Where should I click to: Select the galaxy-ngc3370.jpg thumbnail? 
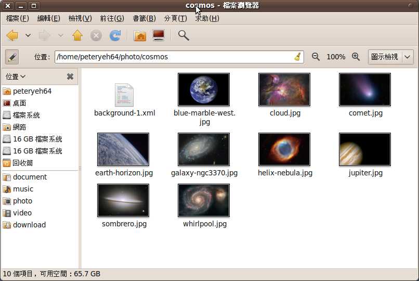pos(204,149)
